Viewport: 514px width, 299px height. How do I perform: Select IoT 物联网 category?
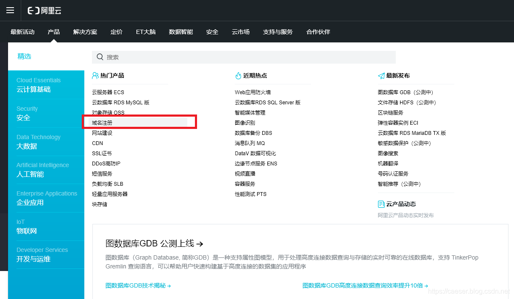[46, 226]
